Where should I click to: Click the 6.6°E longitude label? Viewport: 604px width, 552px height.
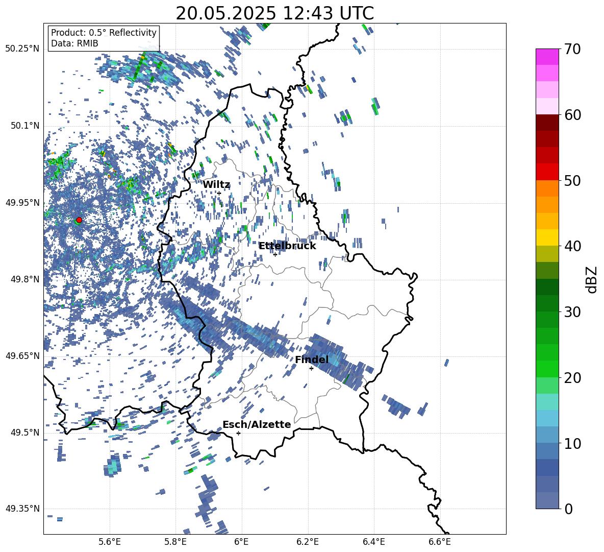tap(440, 542)
